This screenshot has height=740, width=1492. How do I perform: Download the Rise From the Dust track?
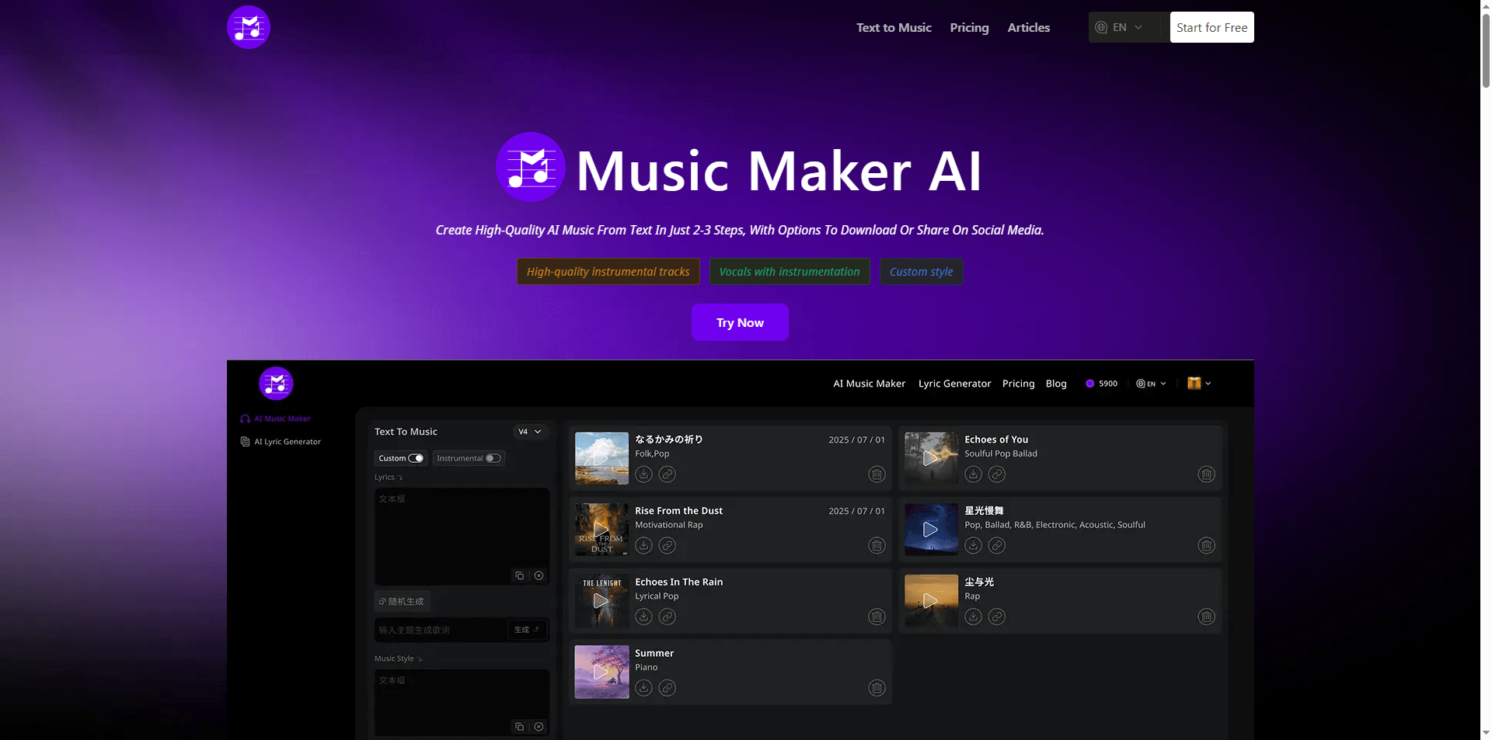[643, 546]
